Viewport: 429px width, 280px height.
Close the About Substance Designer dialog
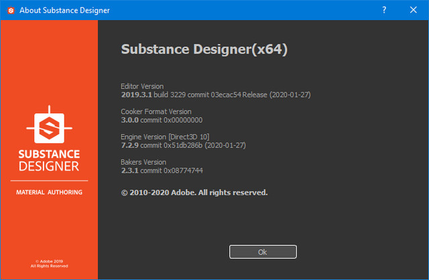[x=414, y=10]
